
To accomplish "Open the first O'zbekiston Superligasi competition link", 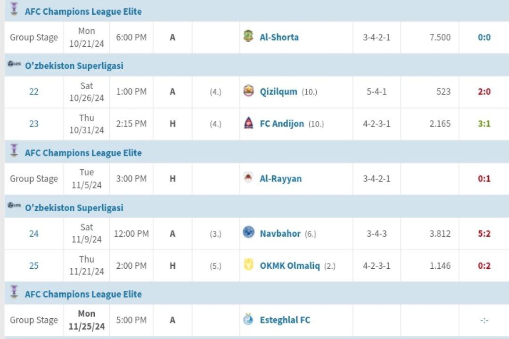I will coord(74,66).
